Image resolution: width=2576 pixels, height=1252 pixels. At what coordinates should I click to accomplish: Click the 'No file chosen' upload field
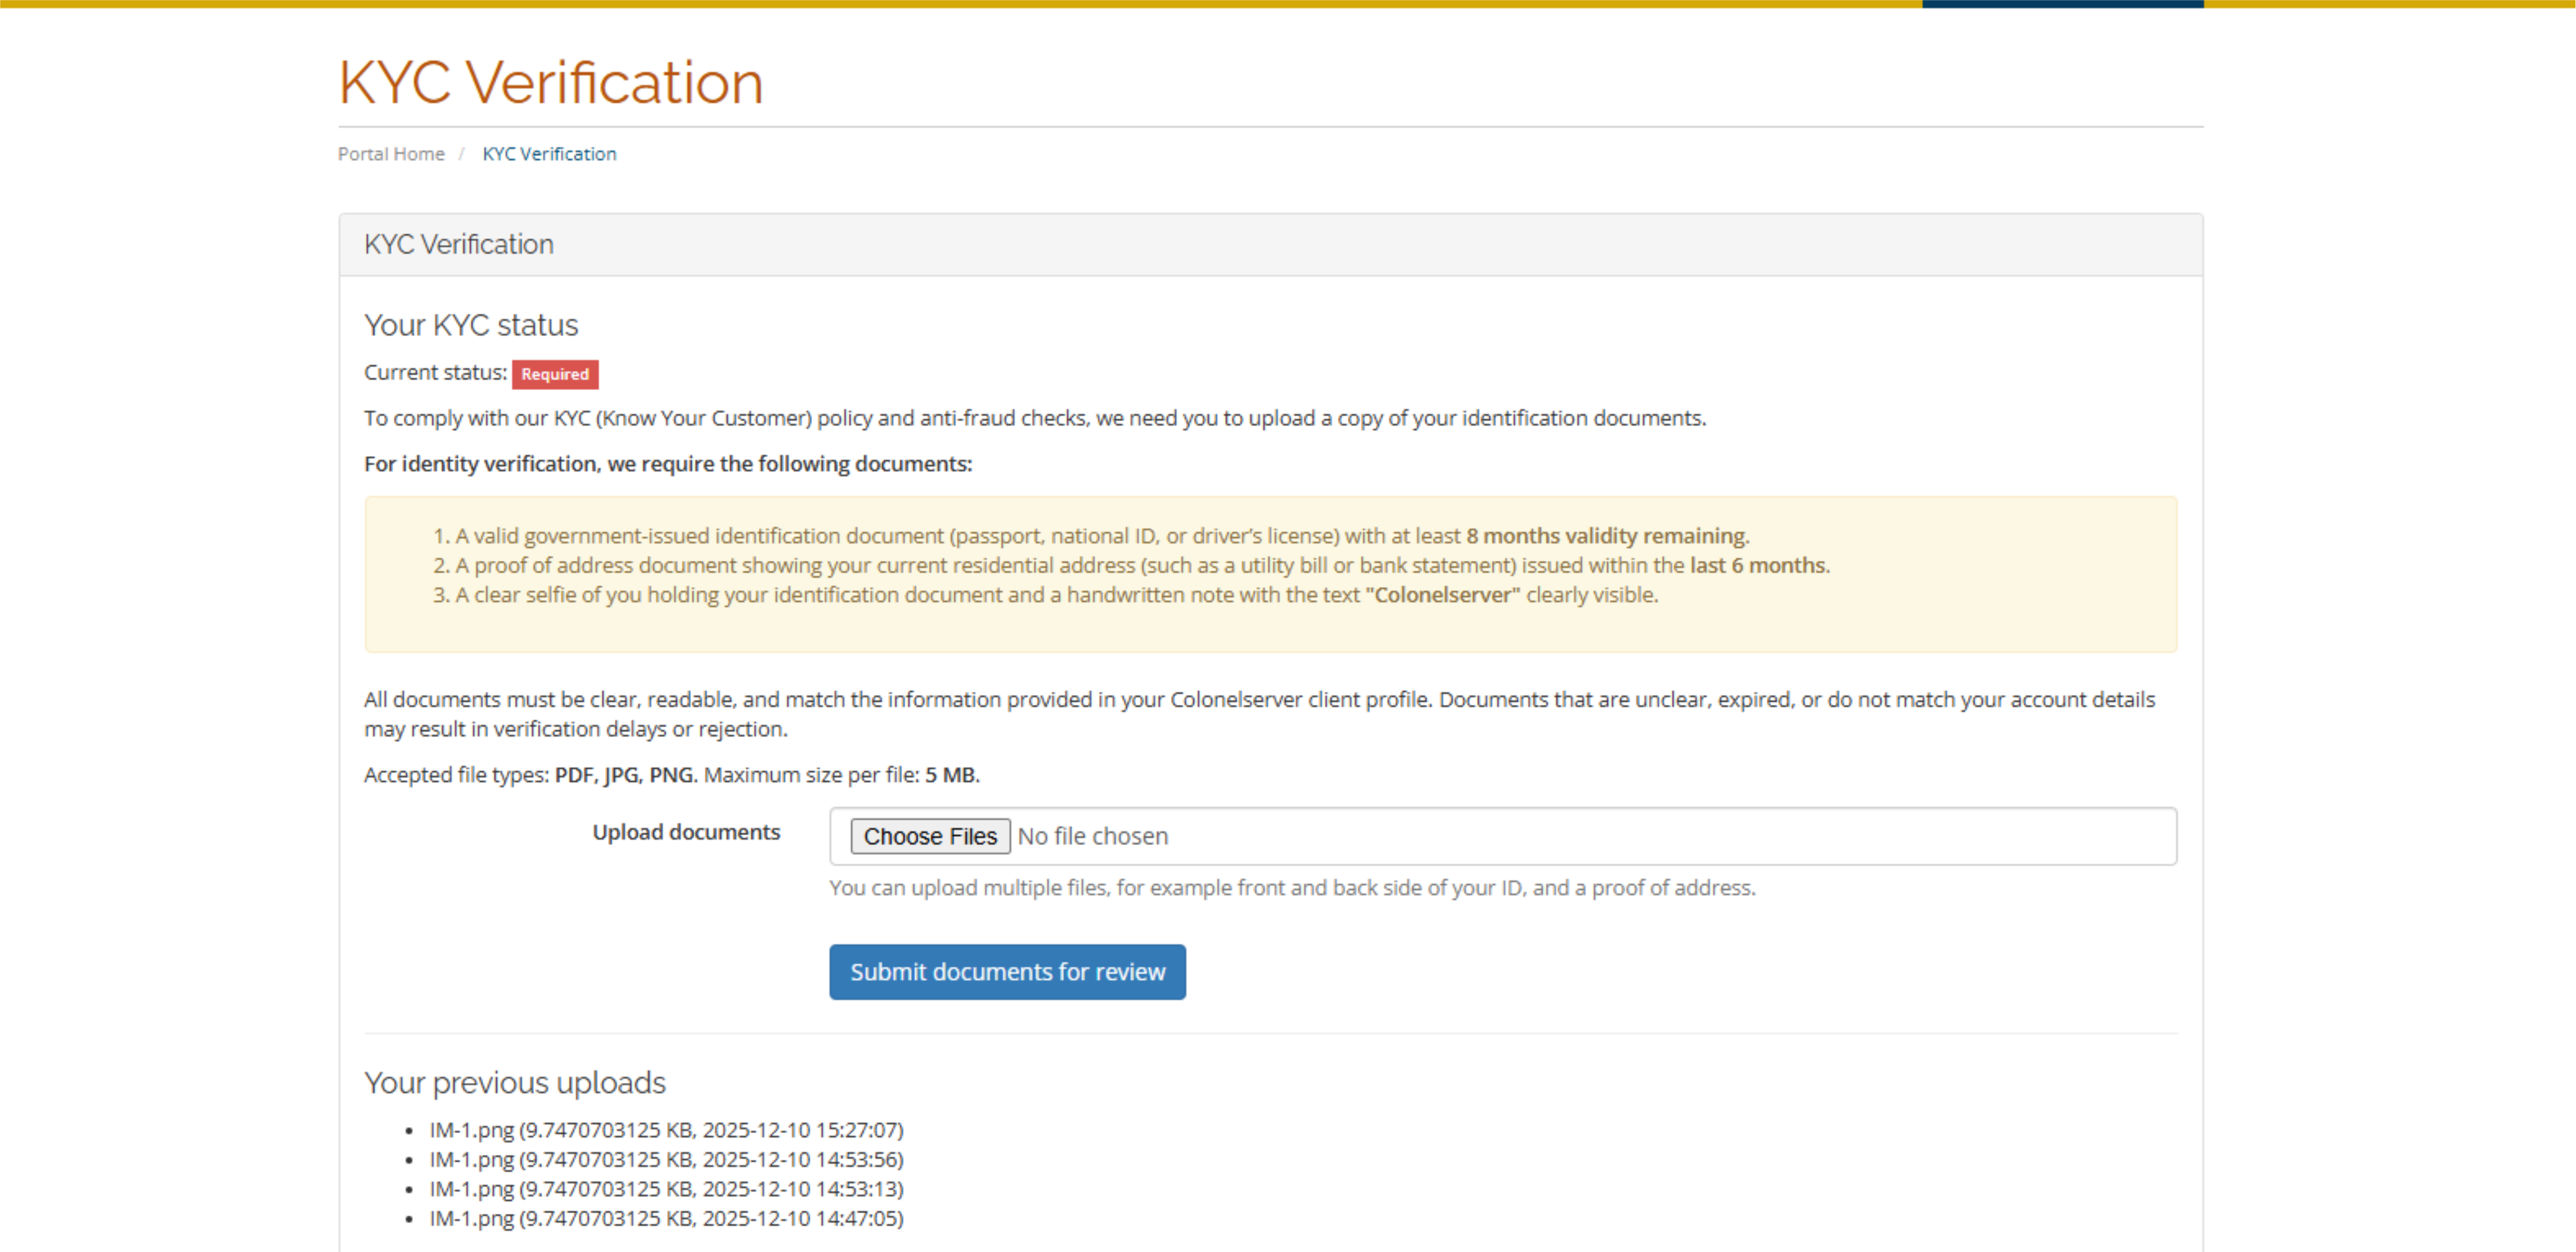pyautogui.click(x=1092, y=836)
